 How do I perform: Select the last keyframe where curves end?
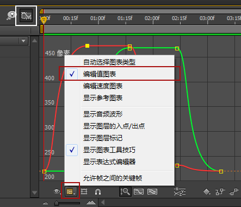coord(221,171)
